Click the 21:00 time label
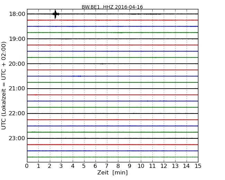 pyautogui.click(x=17, y=89)
